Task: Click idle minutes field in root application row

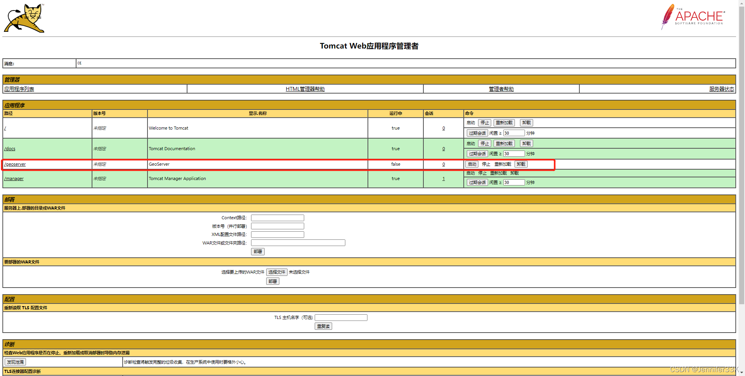Action: [x=514, y=133]
